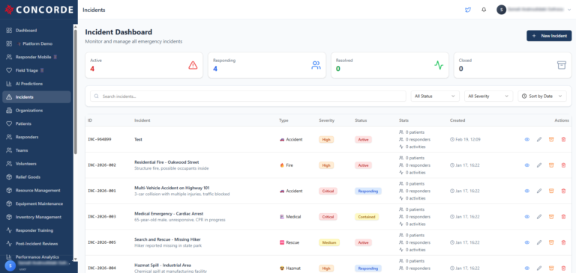Click the Teams icon in sidebar
This screenshot has height=273, width=576.
9,150
